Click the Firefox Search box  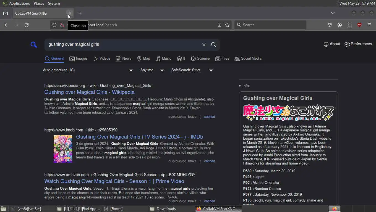270,25
